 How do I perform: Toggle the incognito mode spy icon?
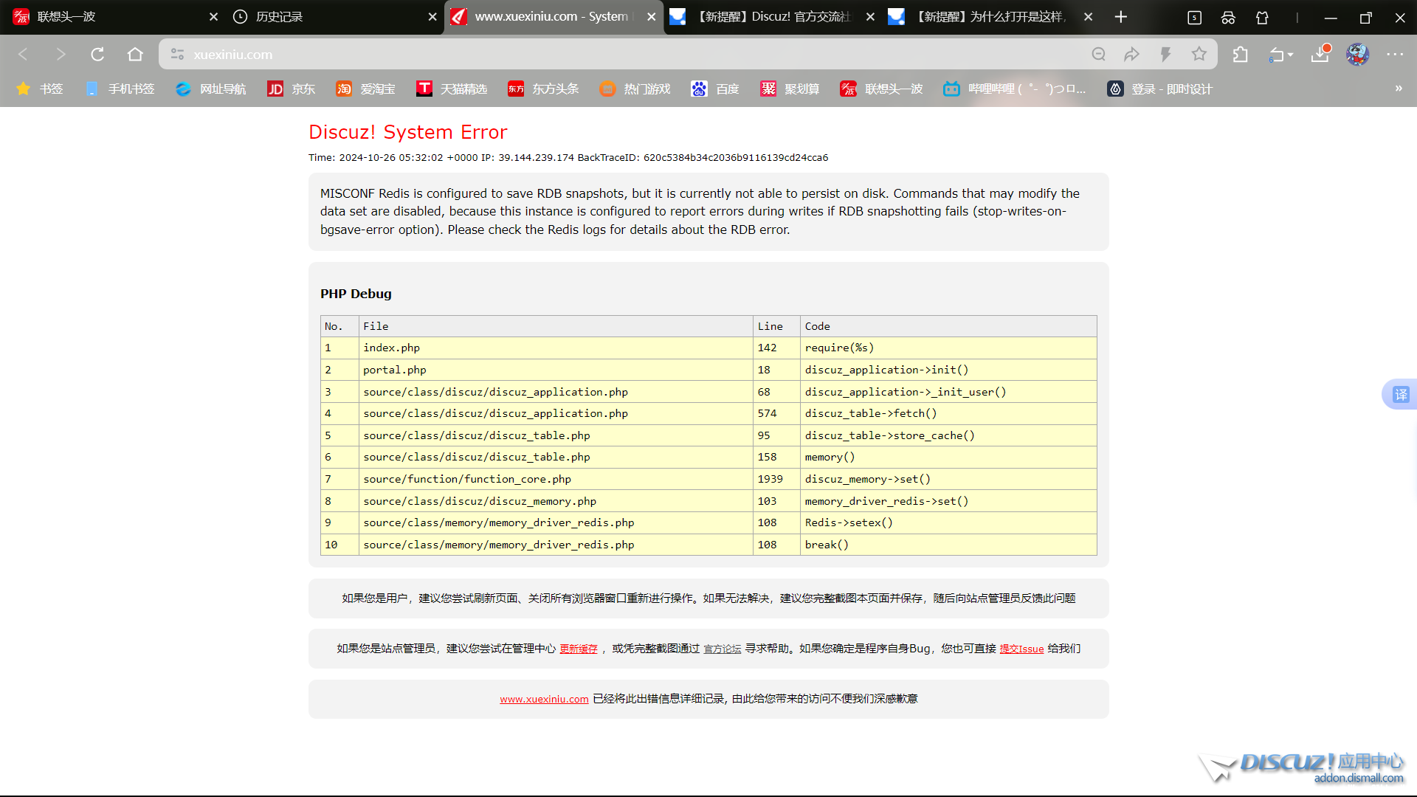click(1228, 18)
